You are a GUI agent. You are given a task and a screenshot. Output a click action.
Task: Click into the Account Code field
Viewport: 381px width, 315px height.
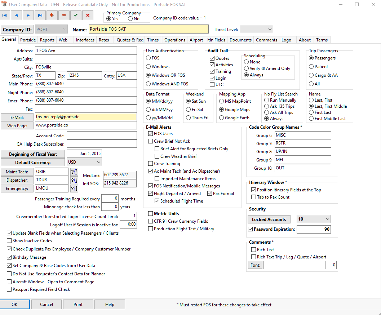tap(102, 136)
